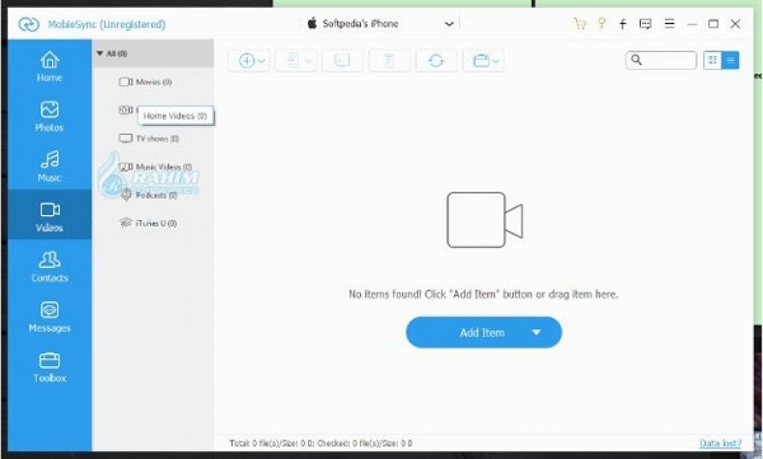This screenshot has width=763, height=459.
Task: Click the search input field
Action: point(660,60)
